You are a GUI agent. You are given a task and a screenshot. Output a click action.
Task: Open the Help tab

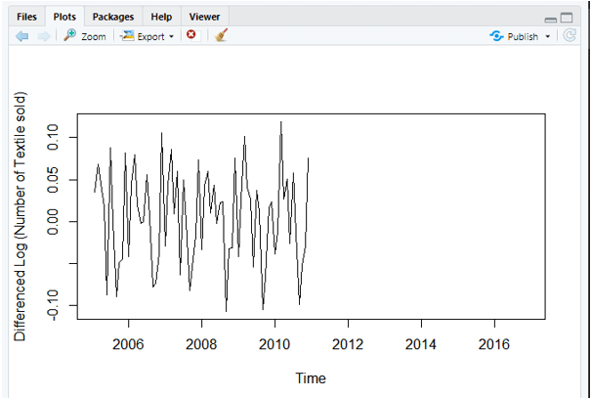click(161, 17)
